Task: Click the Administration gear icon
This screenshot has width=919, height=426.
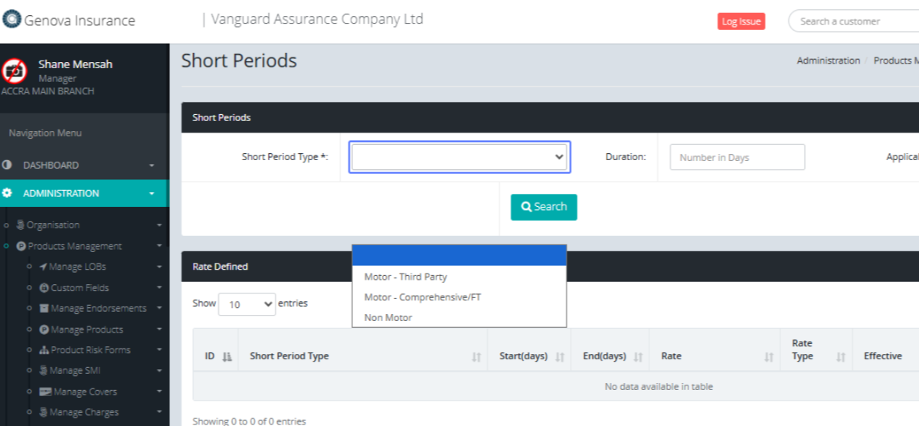Action: pyautogui.click(x=8, y=194)
